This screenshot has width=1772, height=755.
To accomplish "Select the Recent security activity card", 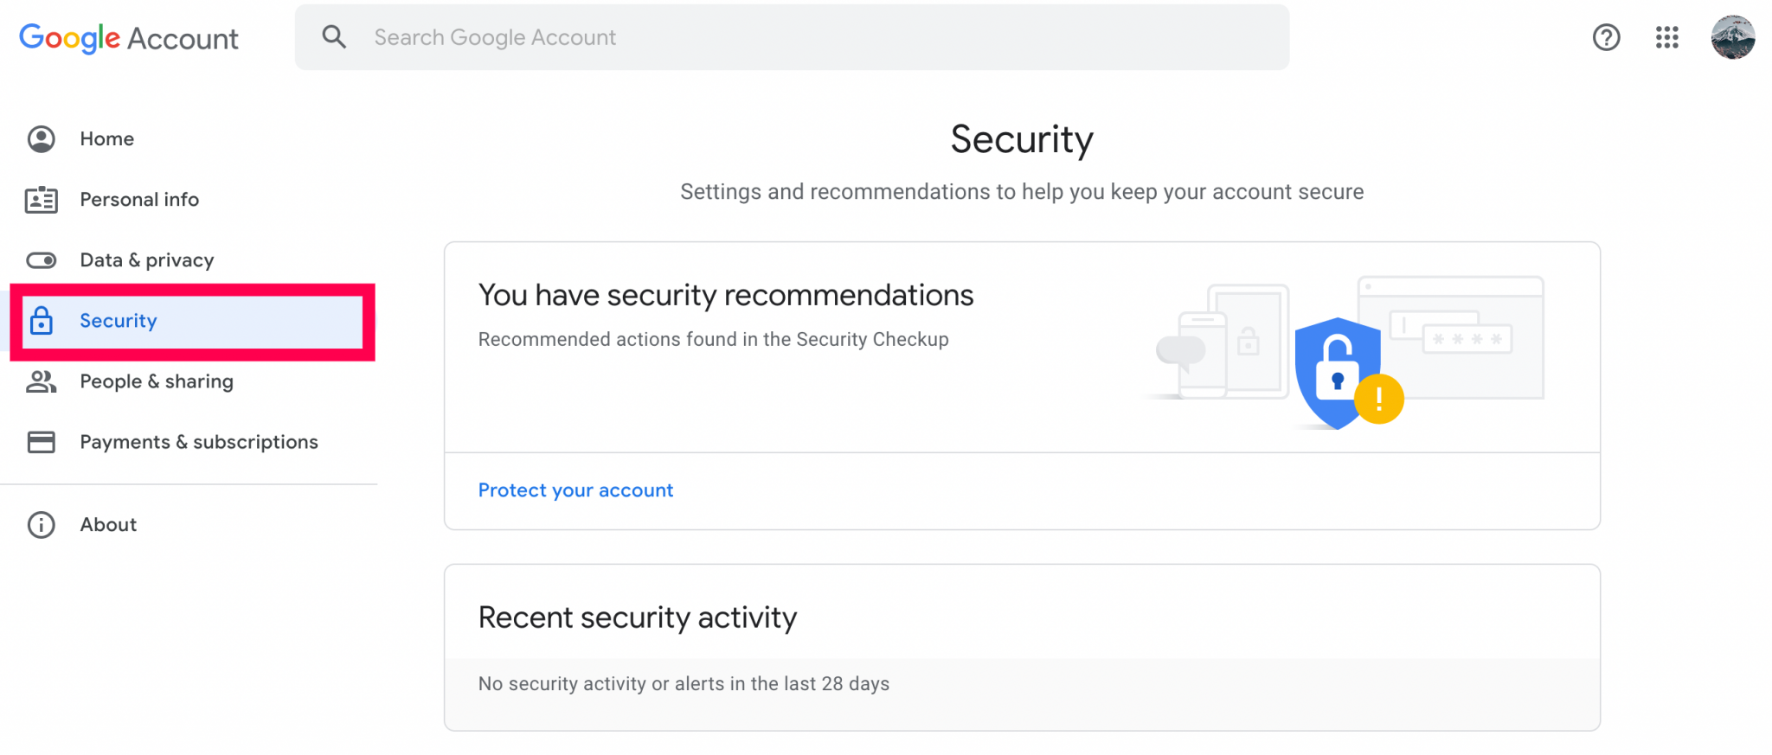I will [637, 617].
